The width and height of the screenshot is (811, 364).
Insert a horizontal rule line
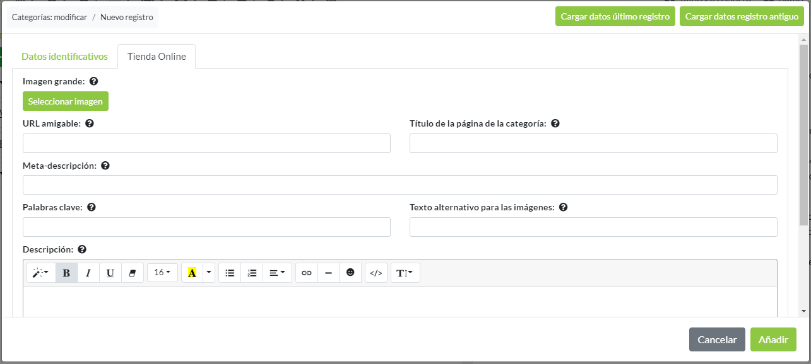pos(328,273)
